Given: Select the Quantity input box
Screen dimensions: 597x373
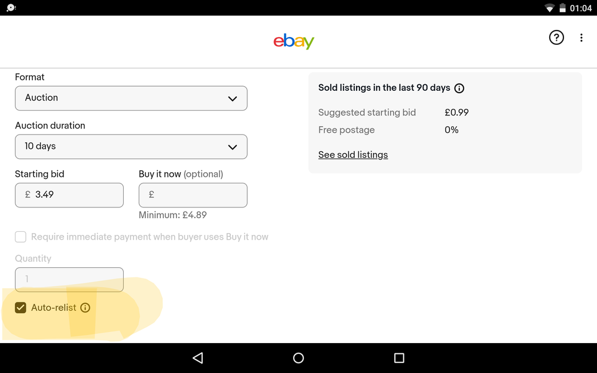Looking at the screenshot, I should (x=69, y=279).
